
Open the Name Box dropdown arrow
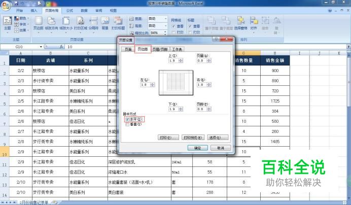[41, 47]
